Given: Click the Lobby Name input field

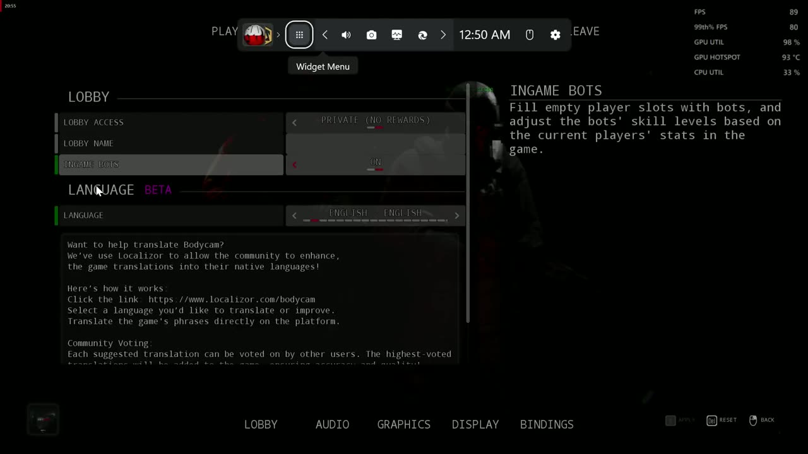Looking at the screenshot, I should coord(376,144).
